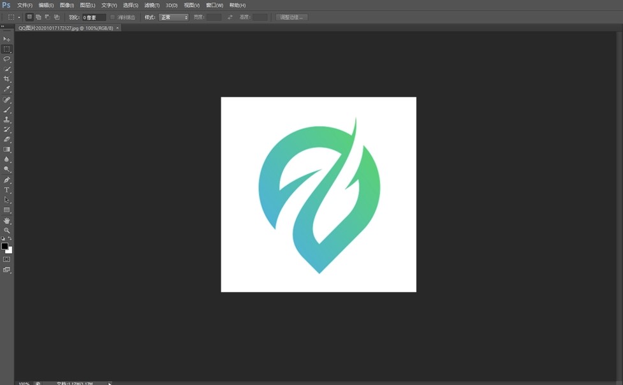Select the Clone Stamp tool
The image size is (623, 385).
point(6,119)
